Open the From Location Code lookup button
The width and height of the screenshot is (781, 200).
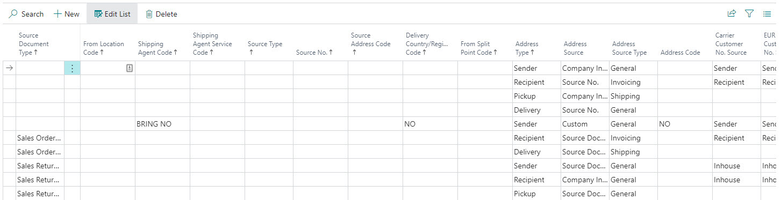(130, 68)
